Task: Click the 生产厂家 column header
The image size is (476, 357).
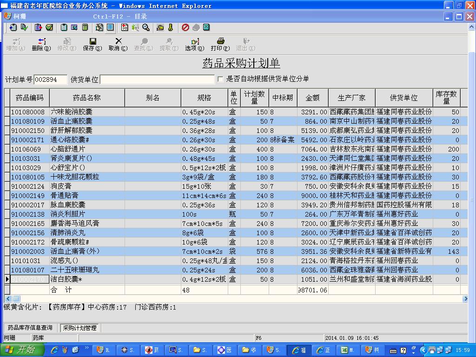Action: coord(352,98)
